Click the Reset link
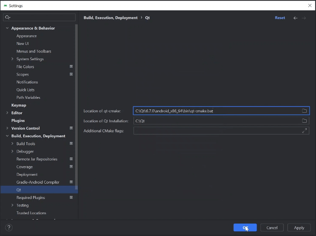Screen dimensions: 316x236 pos(280,18)
